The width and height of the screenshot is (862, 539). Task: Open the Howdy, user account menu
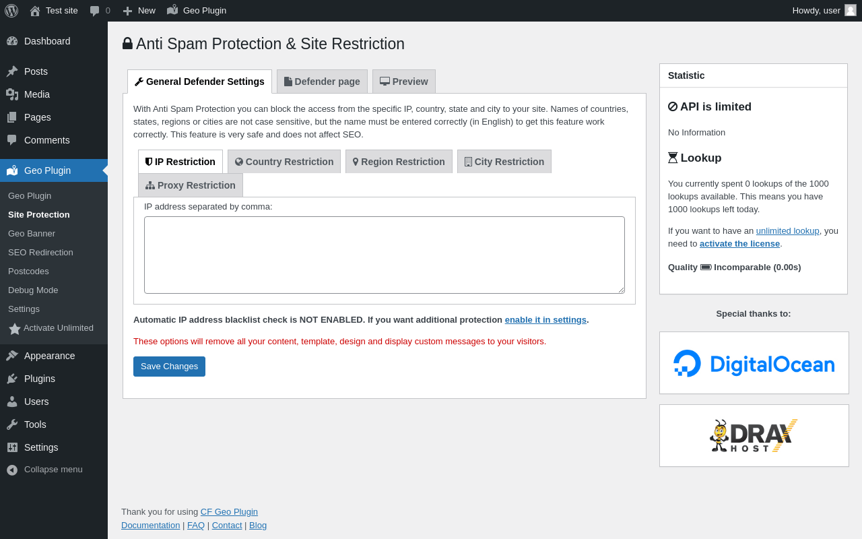coord(823,11)
